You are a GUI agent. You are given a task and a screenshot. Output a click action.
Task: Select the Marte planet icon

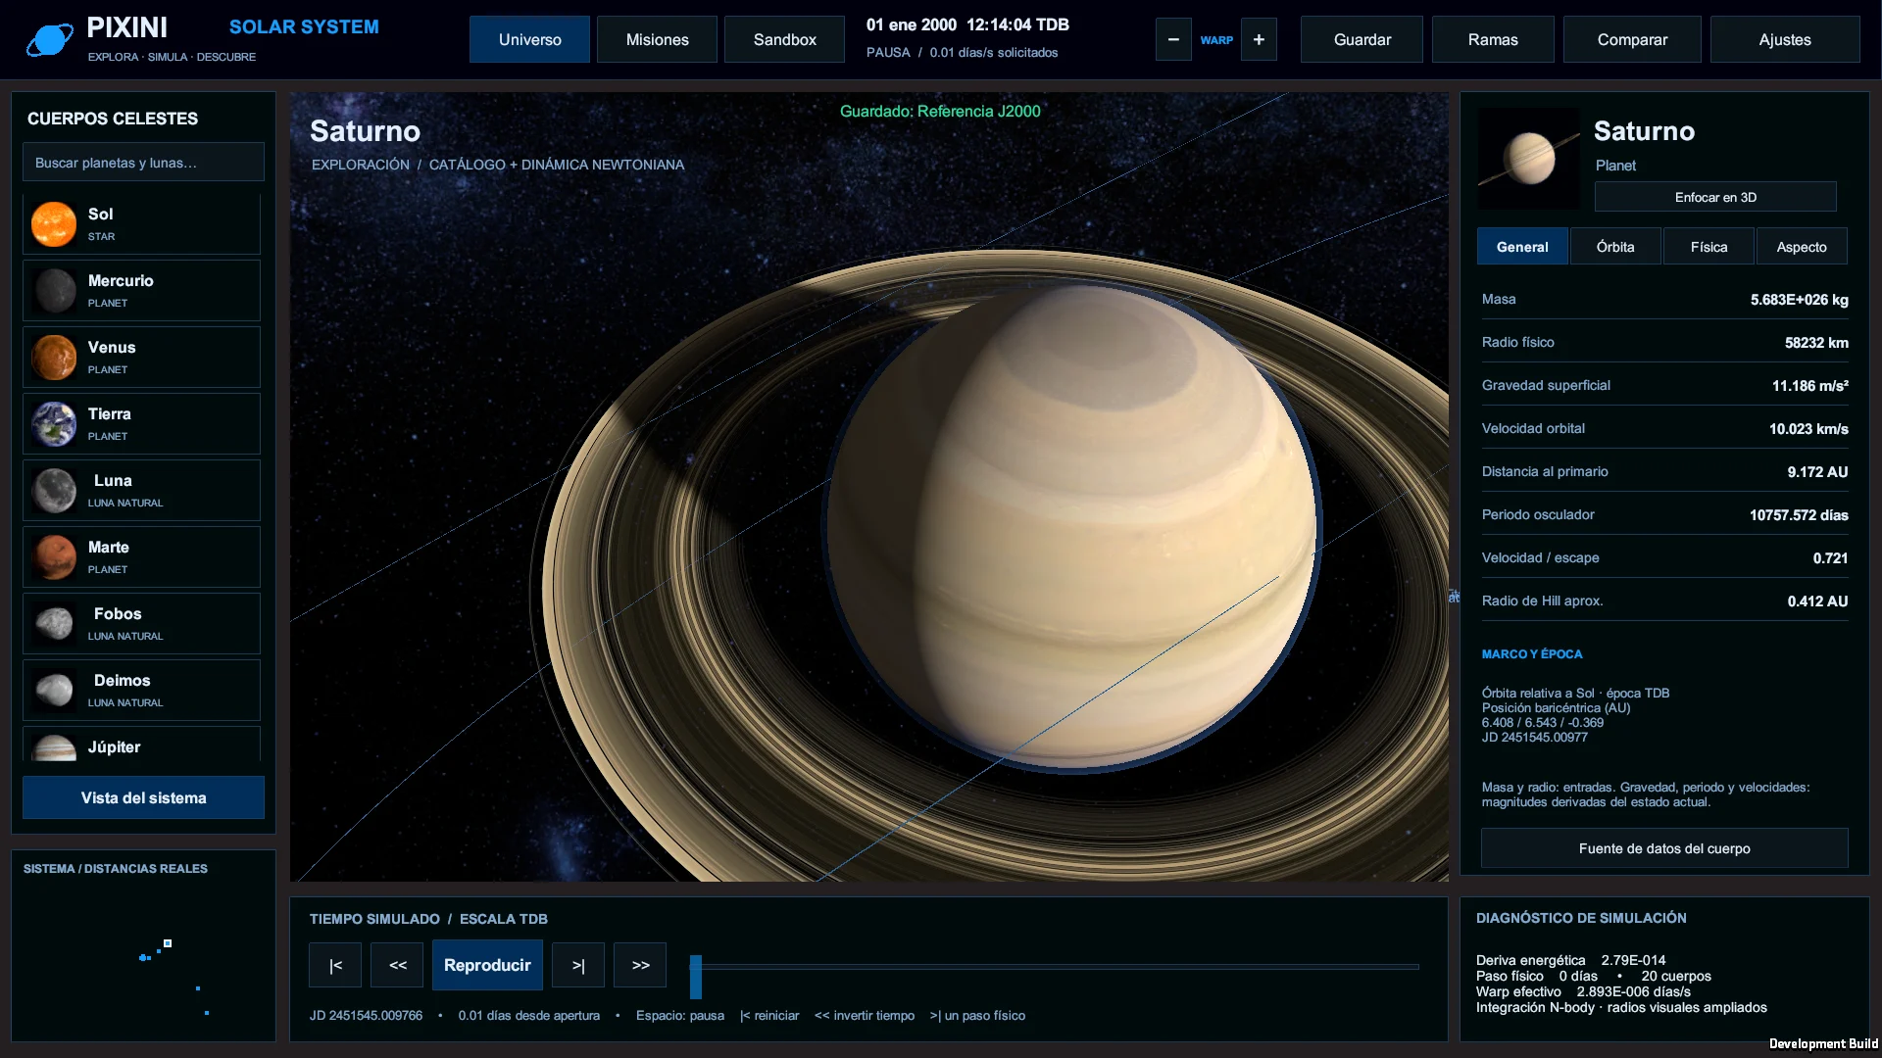tap(54, 557)
